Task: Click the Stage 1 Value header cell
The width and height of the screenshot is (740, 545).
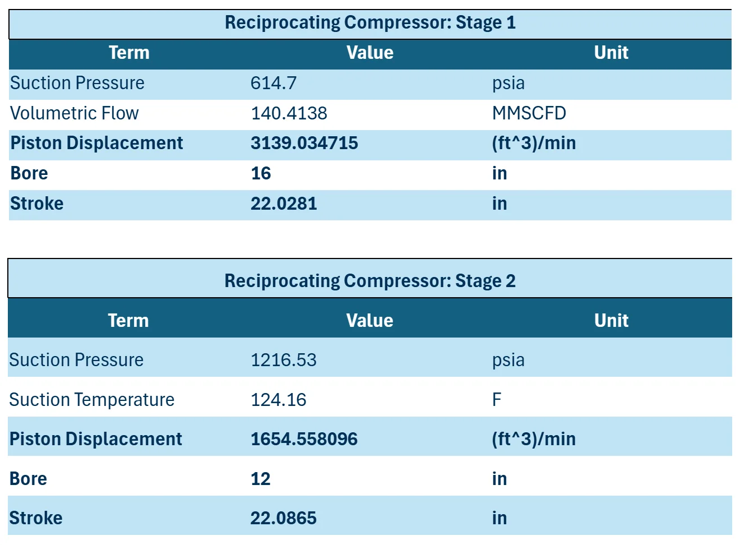Action: [370, 54]
